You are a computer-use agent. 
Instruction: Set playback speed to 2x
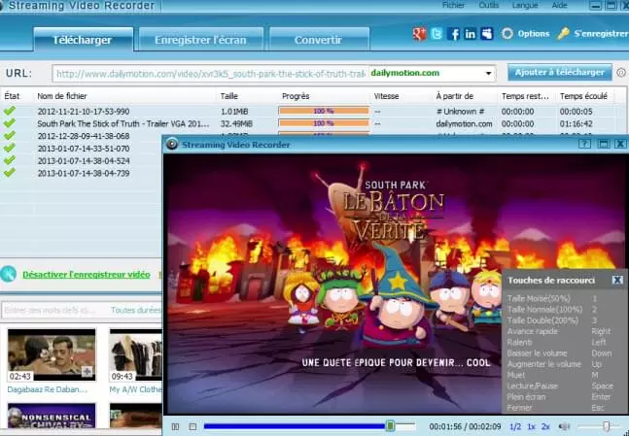(545, 427)
